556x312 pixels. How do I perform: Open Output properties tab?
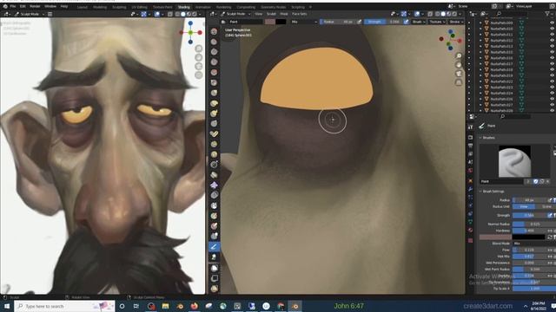[x=471, y=146]
